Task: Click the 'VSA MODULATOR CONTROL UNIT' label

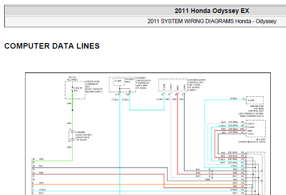Action: [x=197, y=85]
